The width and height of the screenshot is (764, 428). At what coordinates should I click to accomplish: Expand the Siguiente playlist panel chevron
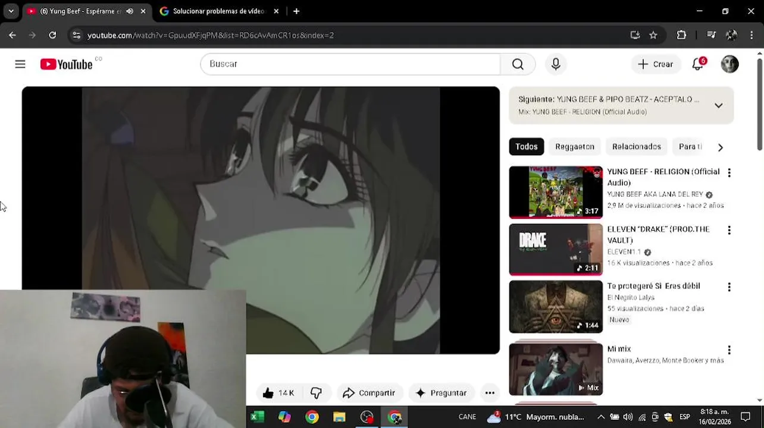click(x=718, y=106)
